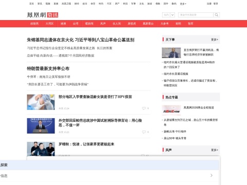Expand the 更多 menu in top navigation
The width and height of the screenshot is (247, 185).
coord(183,4)
